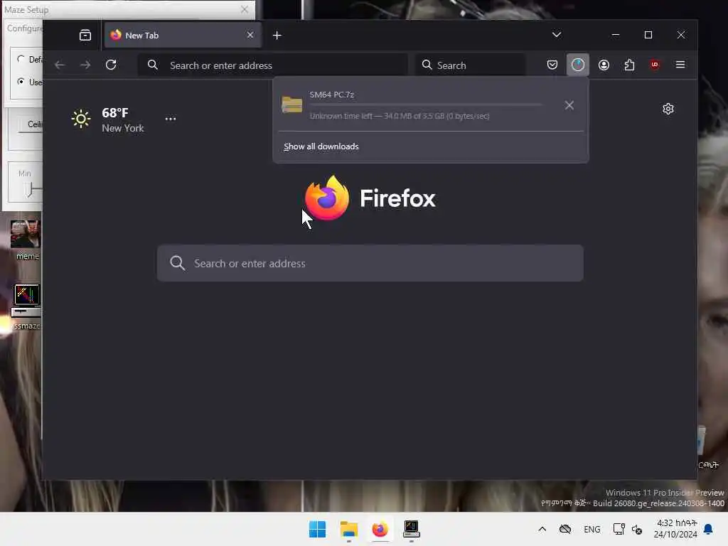This screenshot has width=728, height=546.
Task: Select the ssmaze desktop icon
Action: (x=26, y=306)
